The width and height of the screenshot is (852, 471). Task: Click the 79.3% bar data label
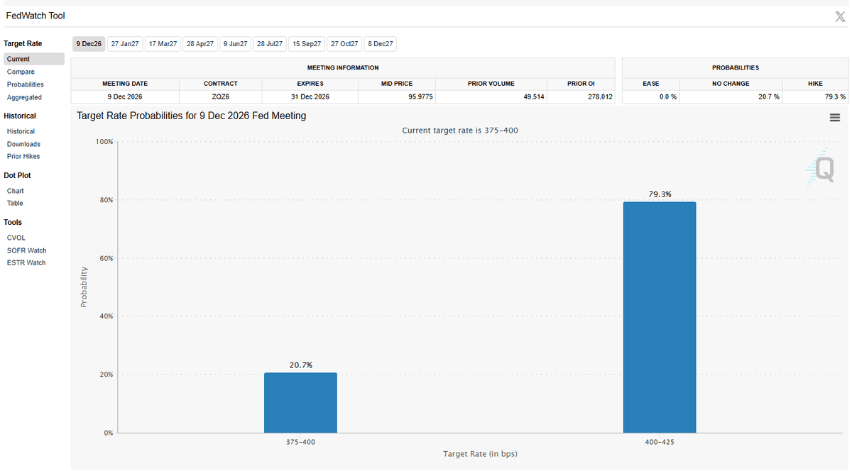(x=660, y=194)
